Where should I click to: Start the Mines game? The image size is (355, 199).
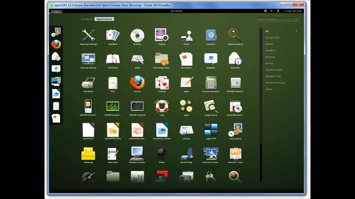click(162, 155)
